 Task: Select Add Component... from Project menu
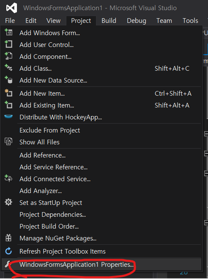[101, 57]
